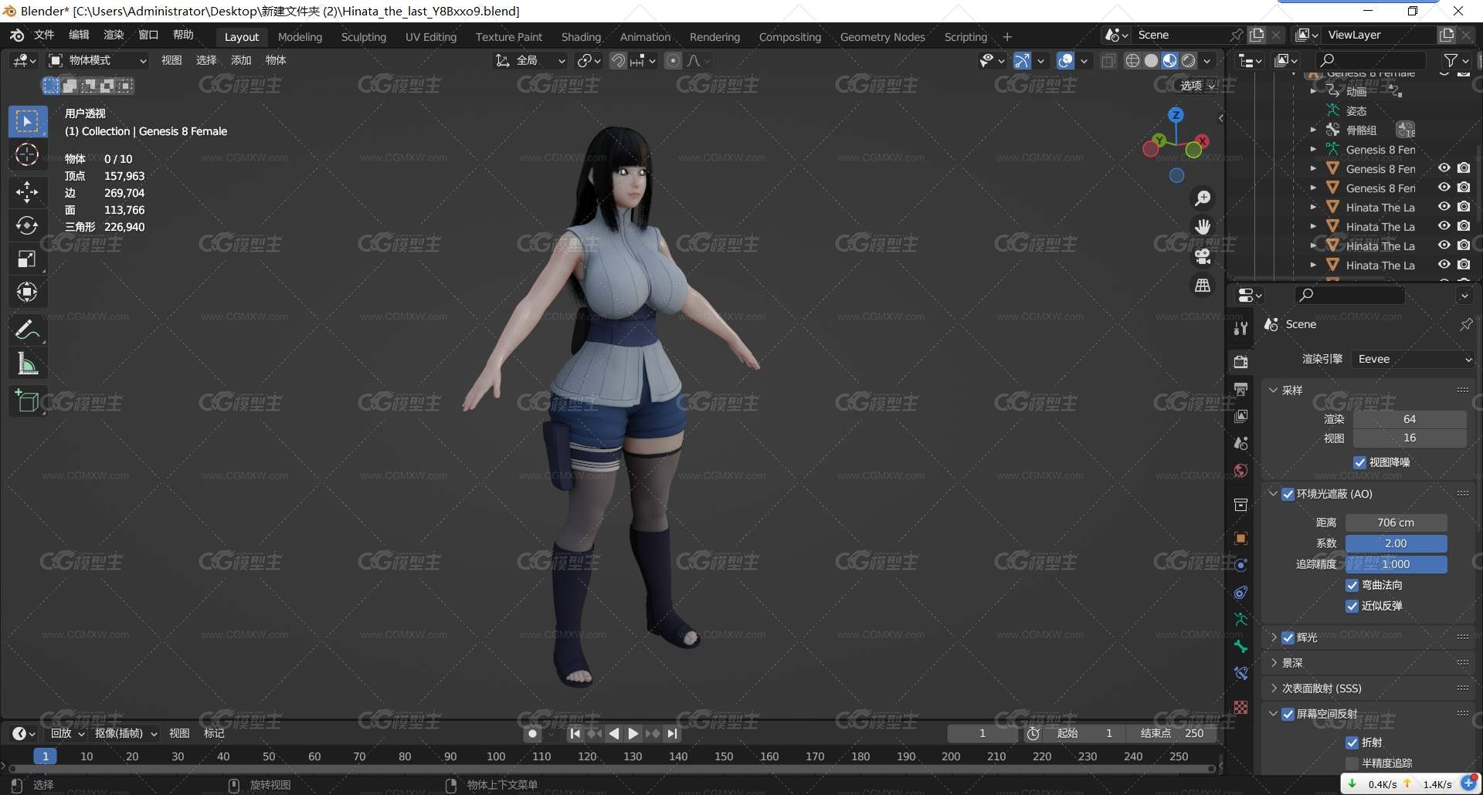Uncheck the 弯曲法向 option
The width and height of the screenshot is (1483, 795).
pos(1352,585)
